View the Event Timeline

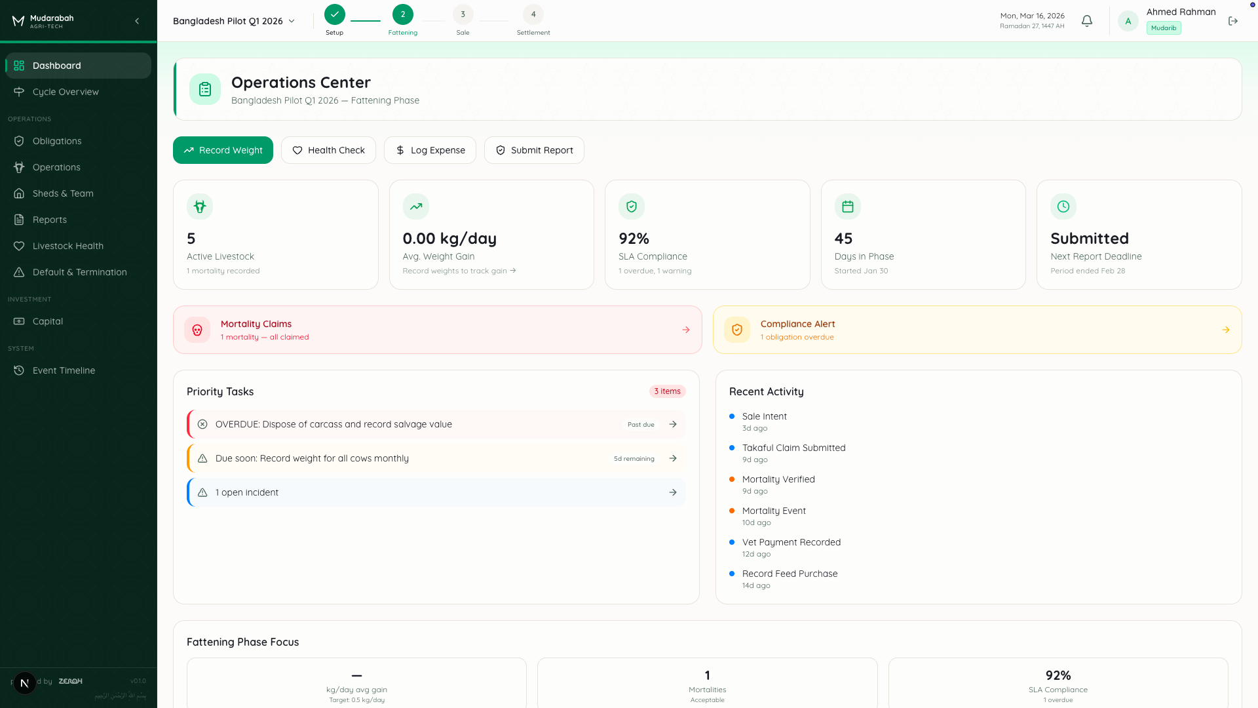tap(63, 370)
